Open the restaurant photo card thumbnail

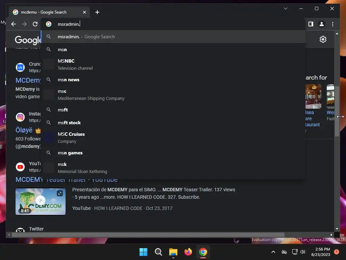point(313,96)
